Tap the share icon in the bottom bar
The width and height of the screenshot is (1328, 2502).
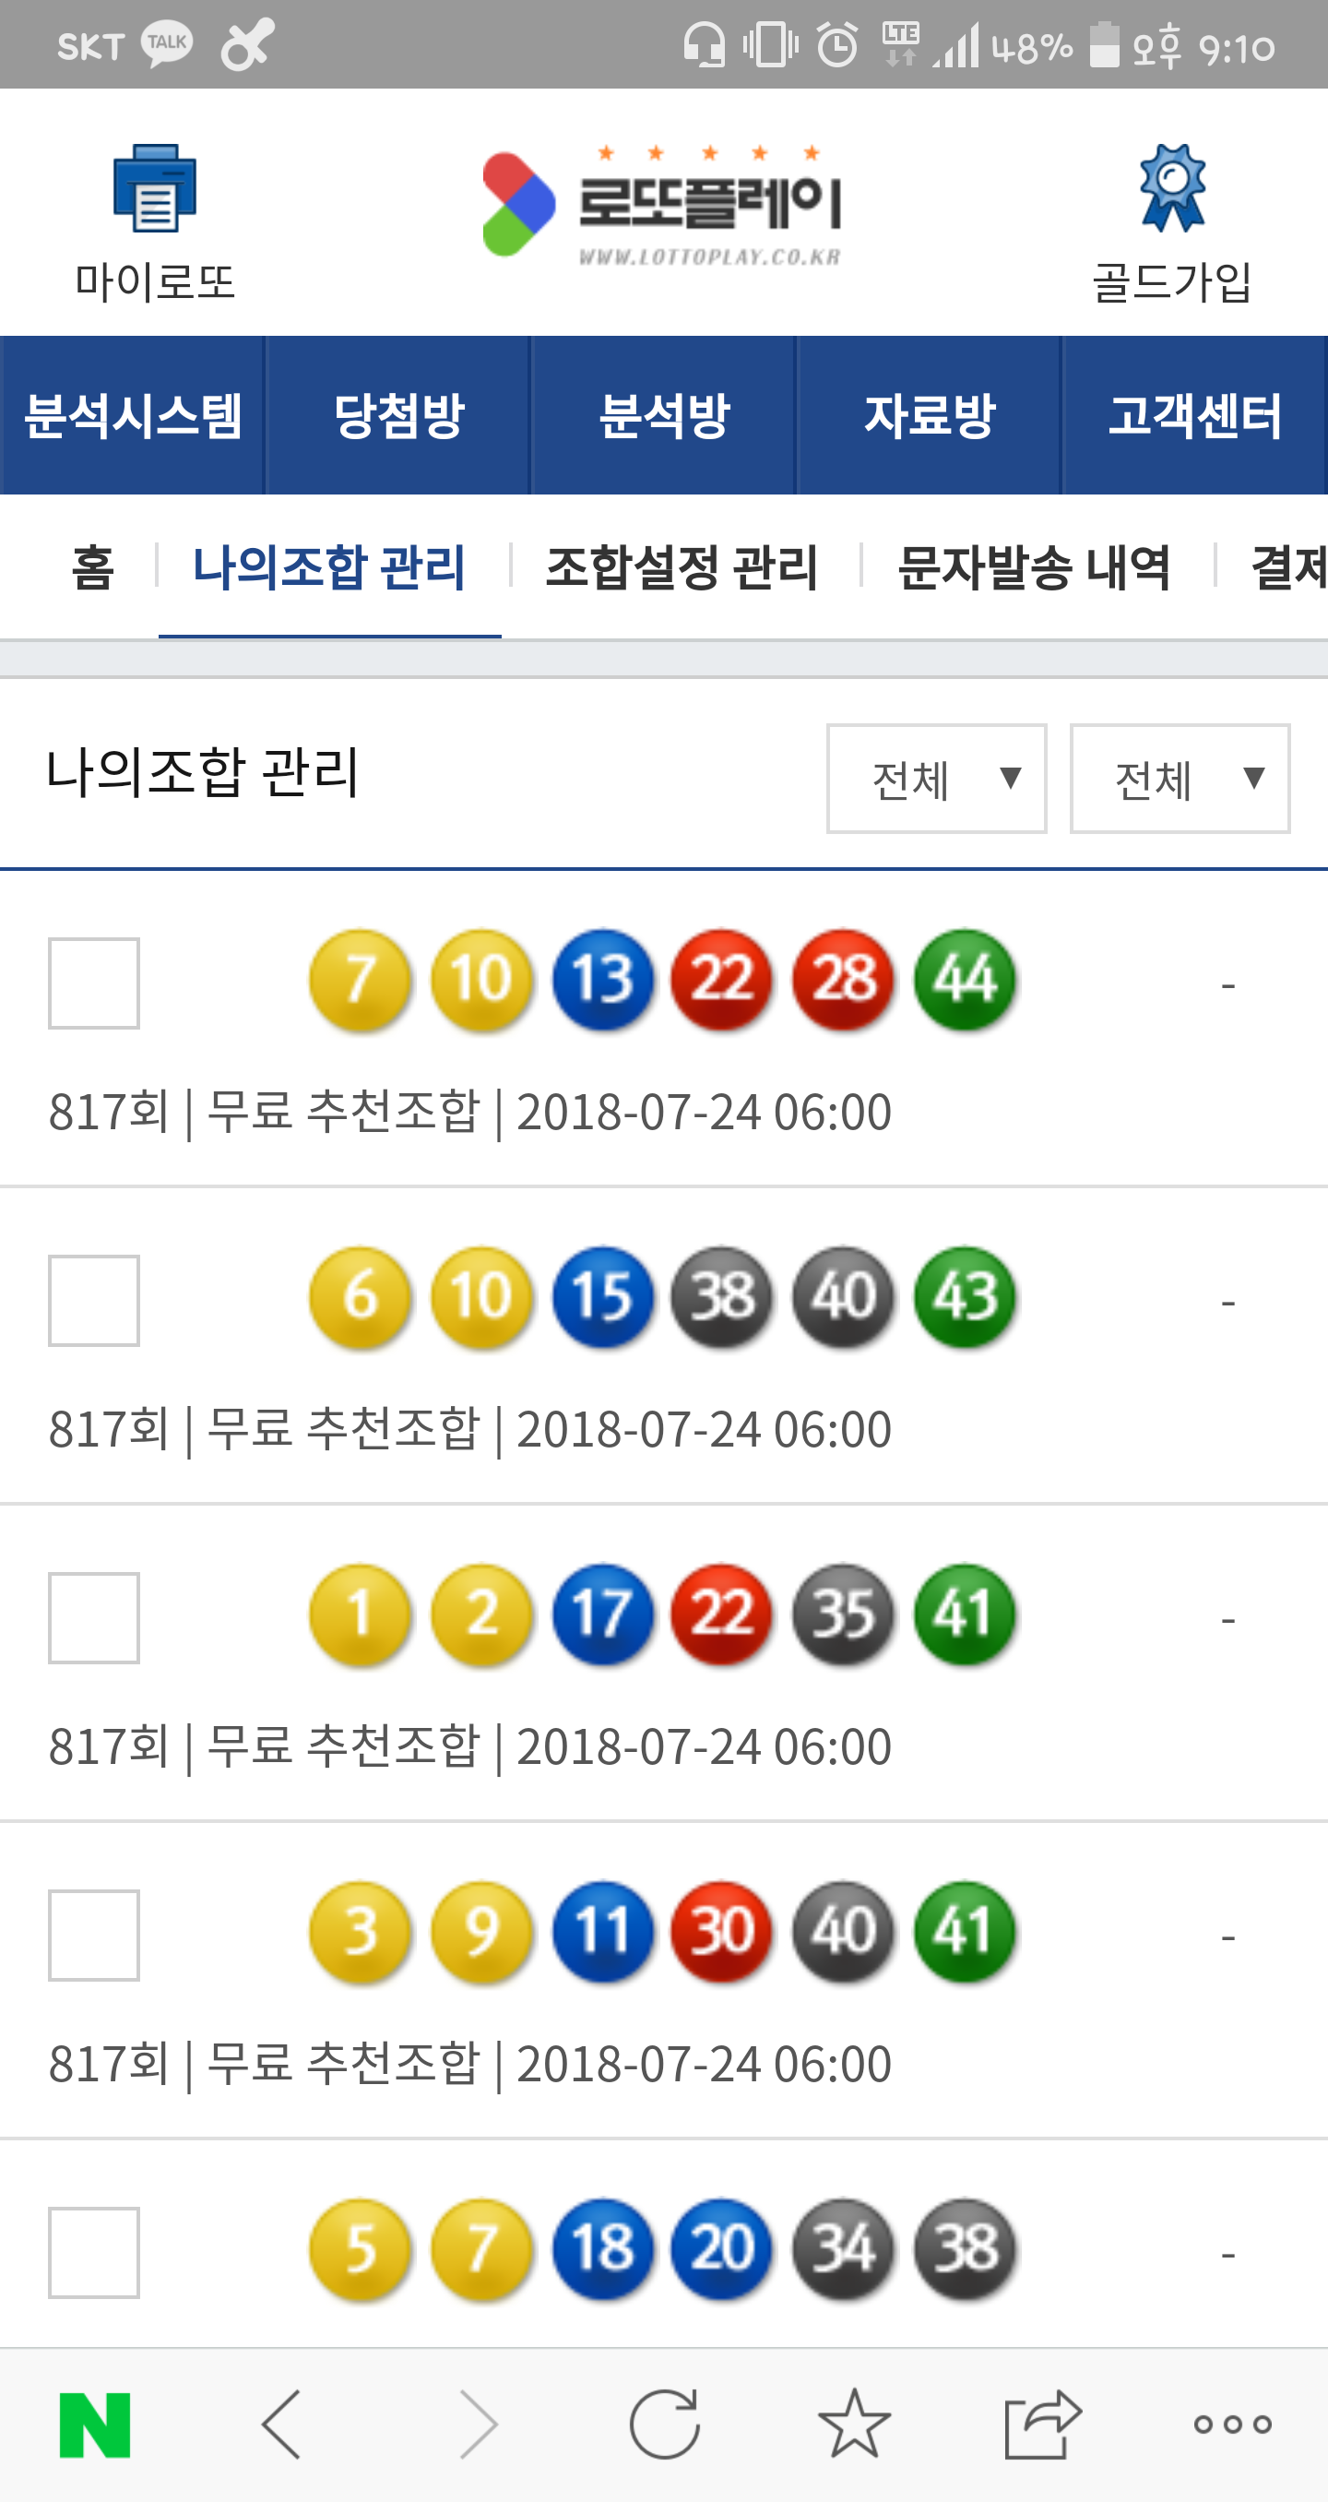tap(1043, 2425)
